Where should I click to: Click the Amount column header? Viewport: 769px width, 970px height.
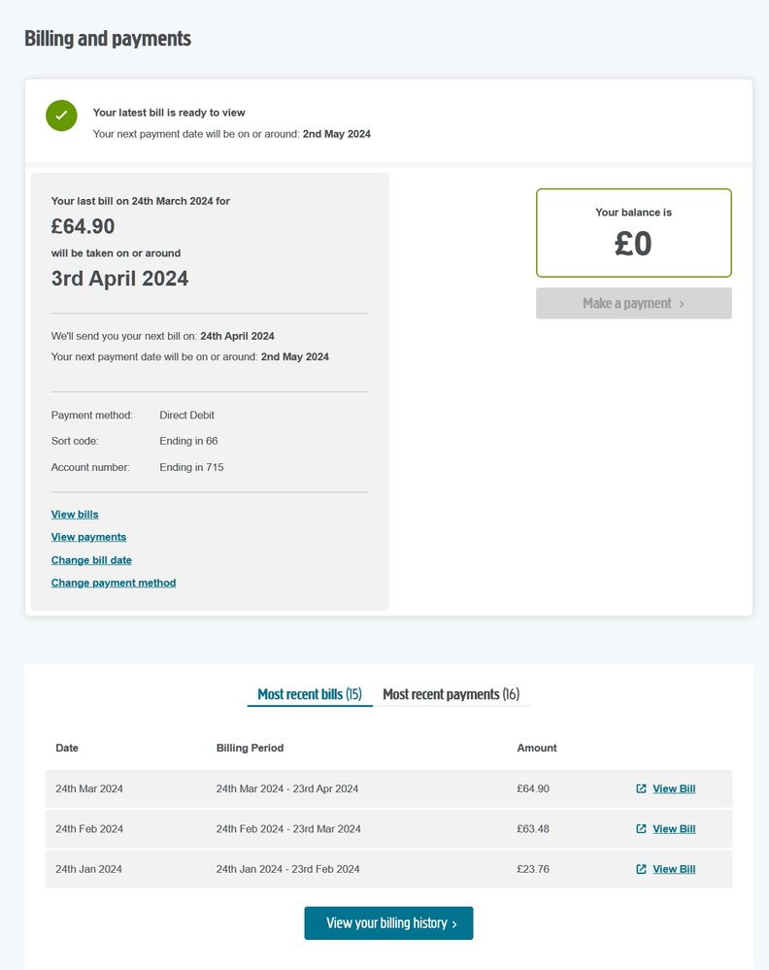pos(537,748)
